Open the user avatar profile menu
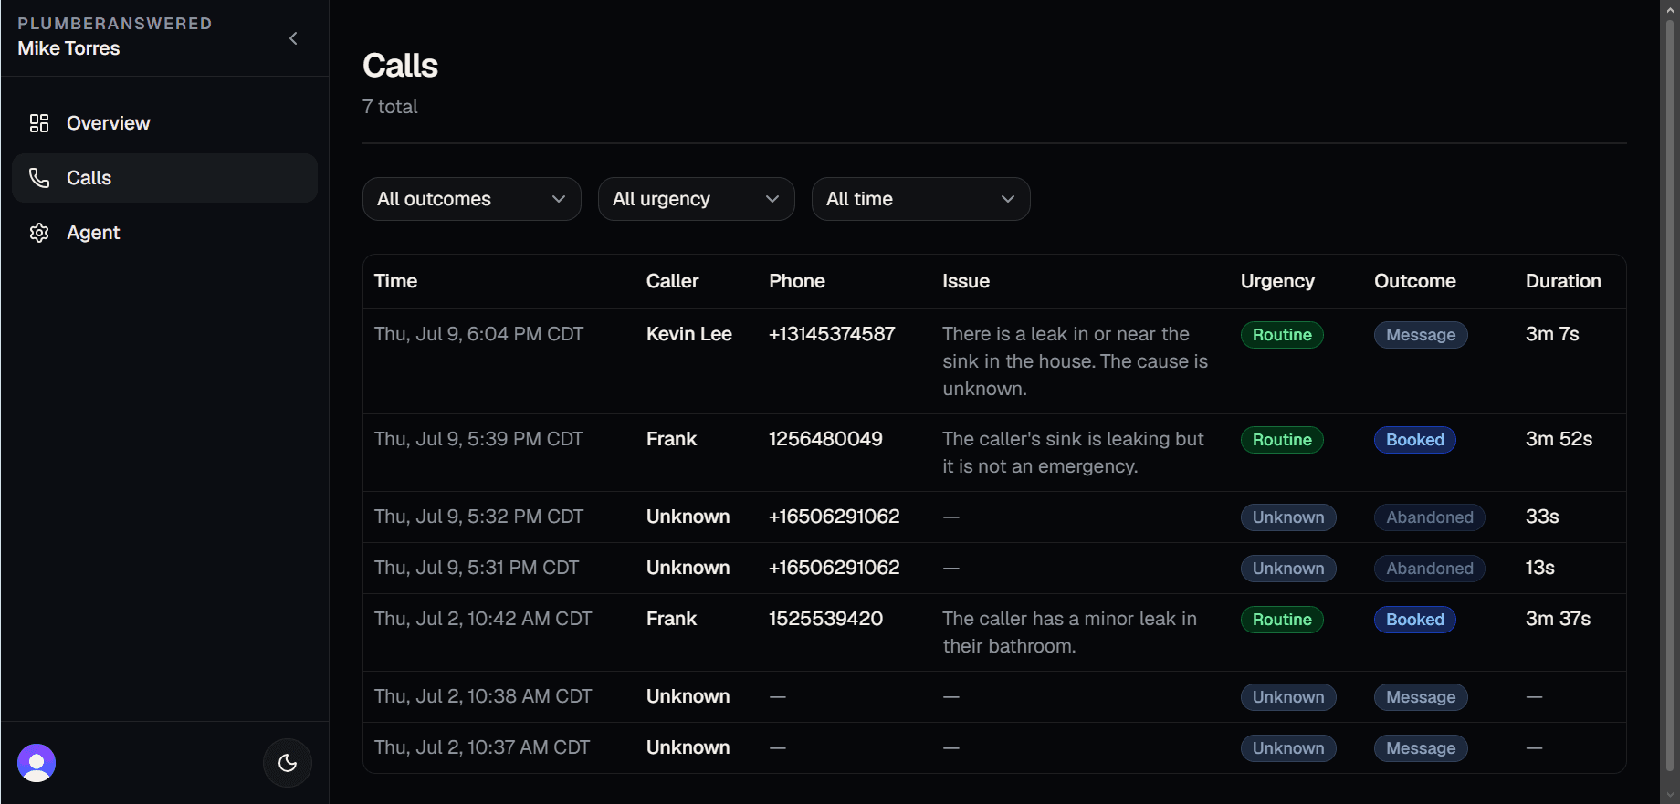 (x=37, y=763)
